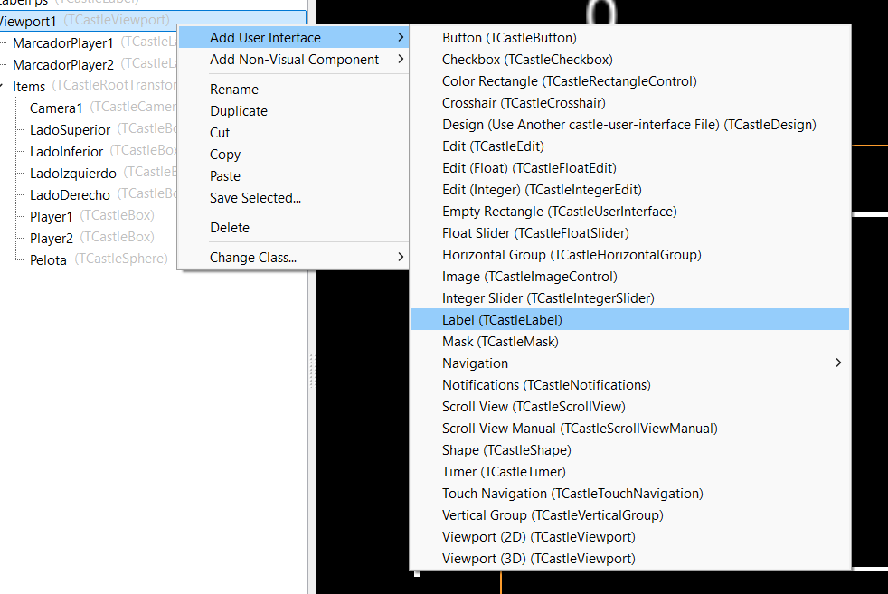The width and height of the screenshot is (888, 594).
Task: Choose Rename from the context menu
Action: click(293, 90)
